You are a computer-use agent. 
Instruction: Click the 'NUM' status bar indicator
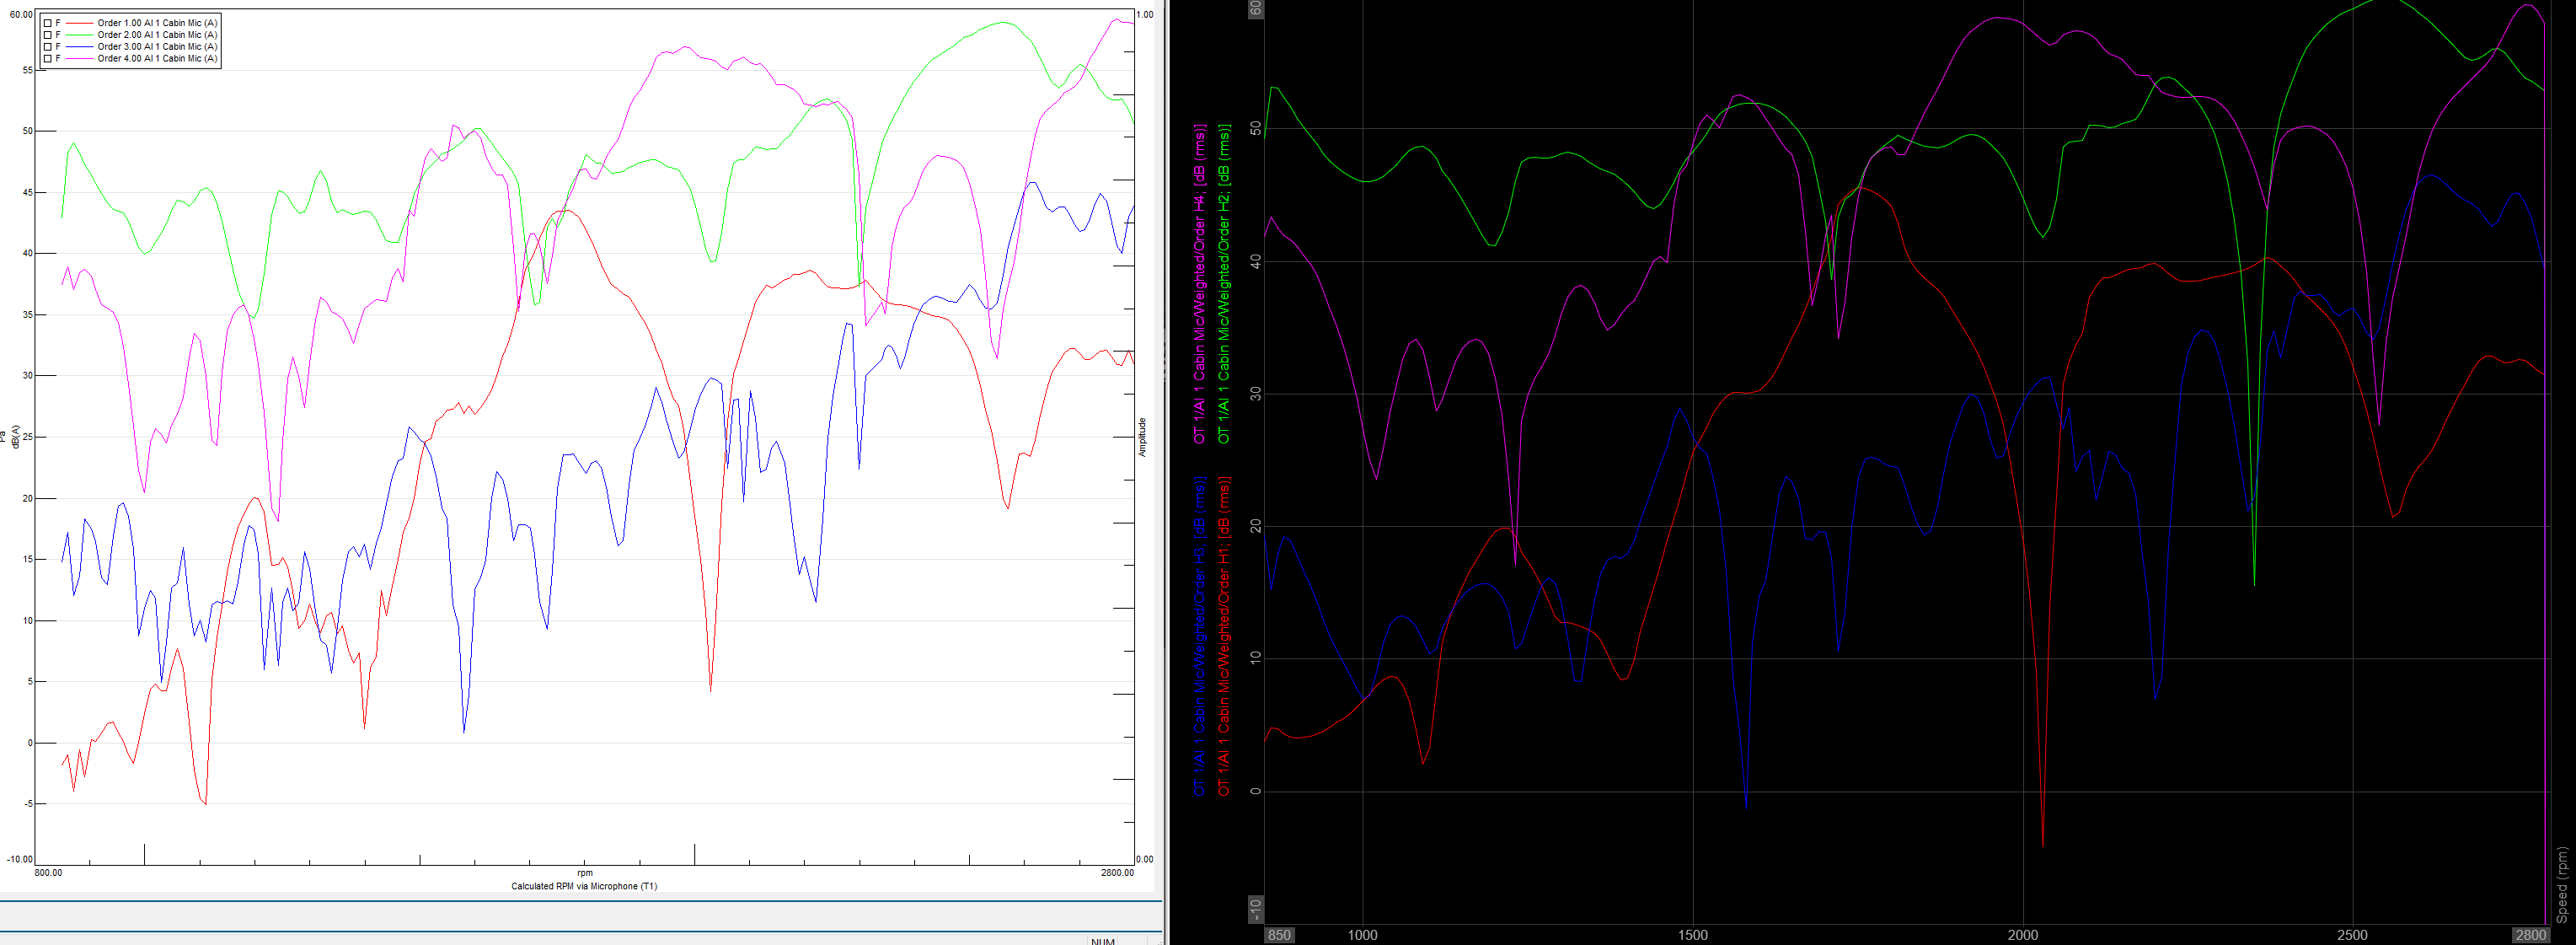coord(1102,941)
